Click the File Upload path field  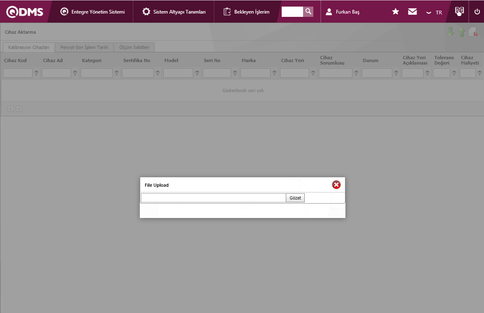click(213, 198)
